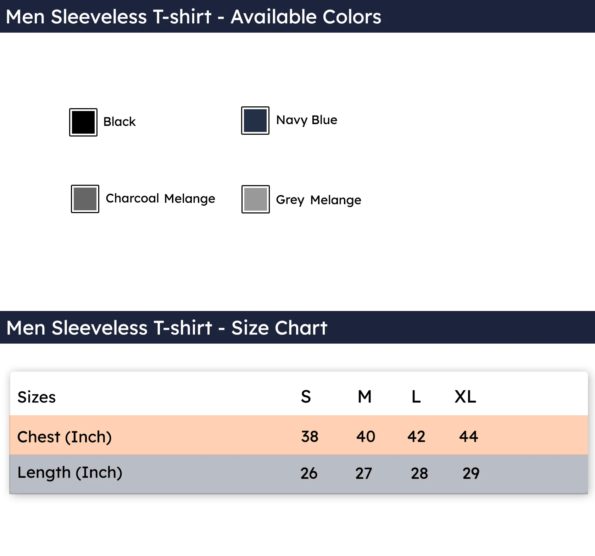
Task: Click the Navy Blue label text
Action: (x=307, y=120)
